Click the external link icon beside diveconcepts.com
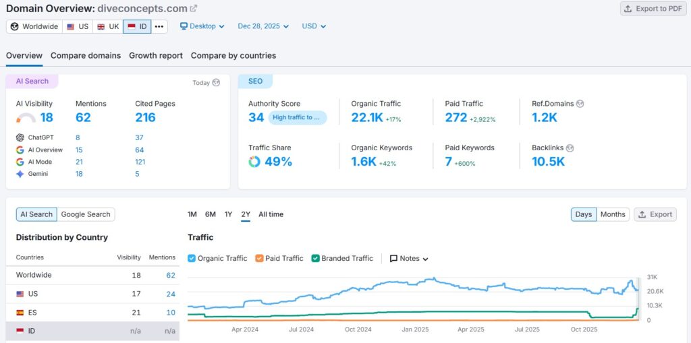This screenshot has height=343, width=691. pos(194,9)
